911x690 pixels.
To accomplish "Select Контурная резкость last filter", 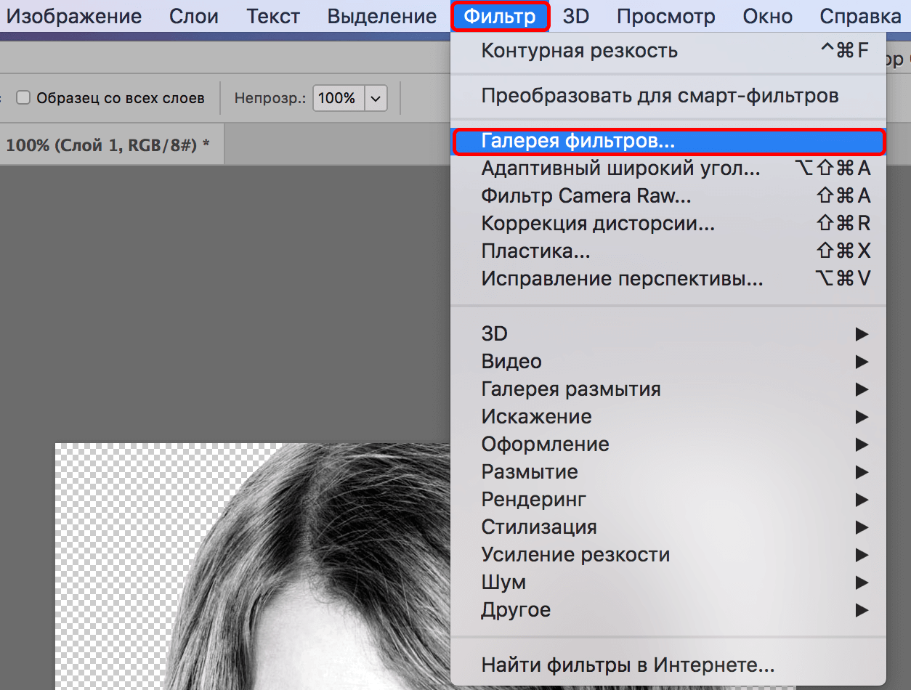I will click(579, 51).
